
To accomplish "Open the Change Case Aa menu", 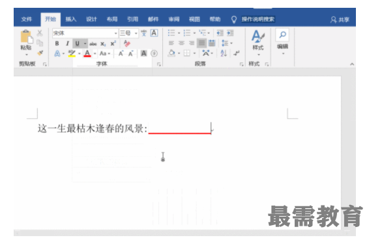I will [x=104, y=53].
